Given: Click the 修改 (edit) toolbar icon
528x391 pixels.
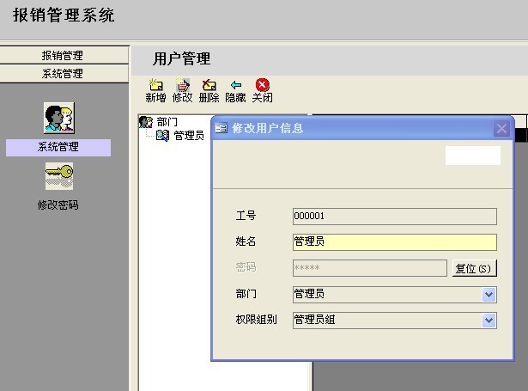Looking at the screenshot, I should (183, 84).
